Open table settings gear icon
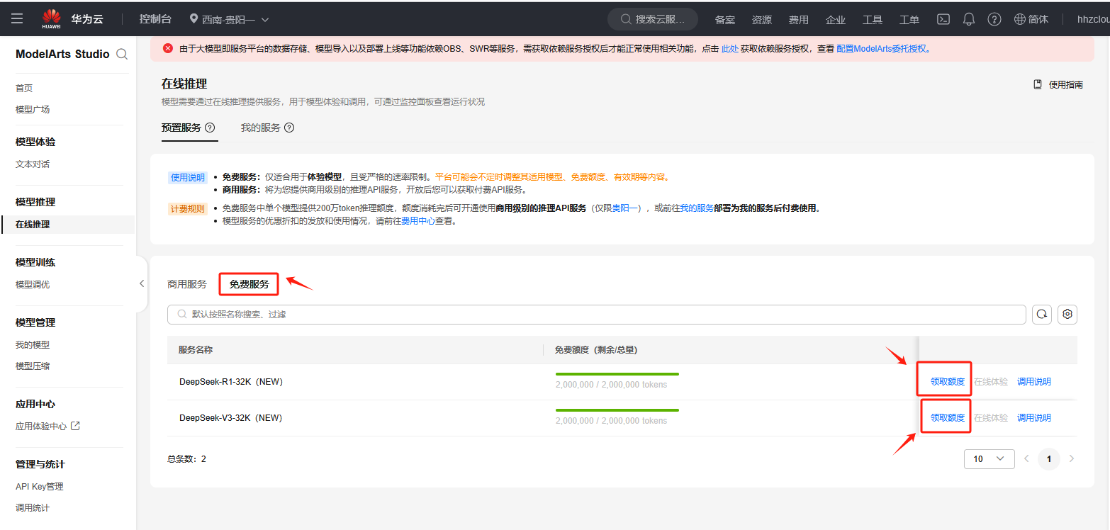 click(x=1067, y=314)
